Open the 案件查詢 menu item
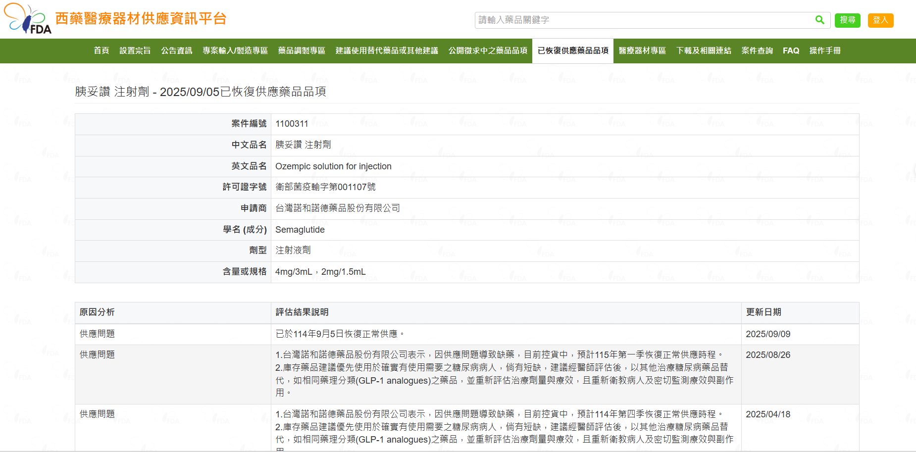 757,50
